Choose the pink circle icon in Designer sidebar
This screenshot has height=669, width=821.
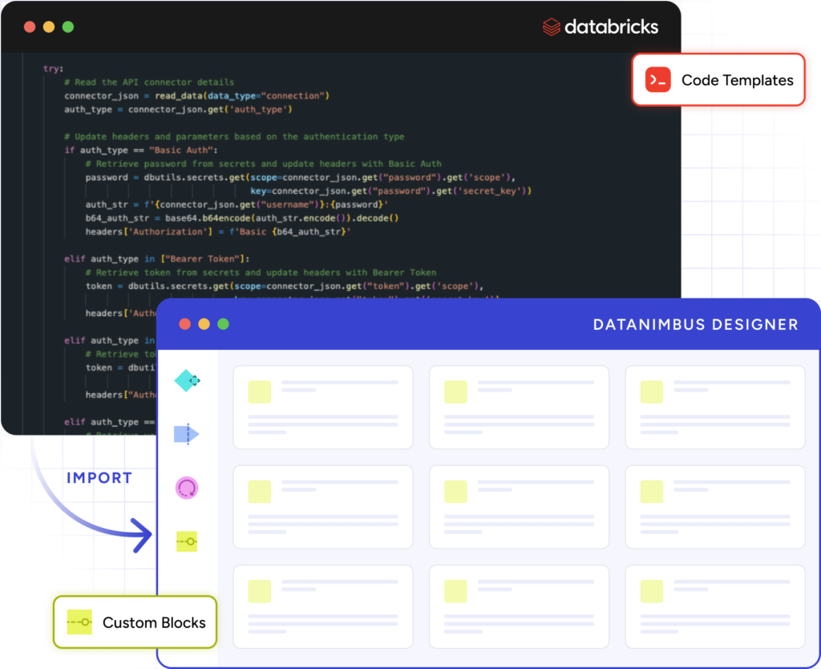187,488
